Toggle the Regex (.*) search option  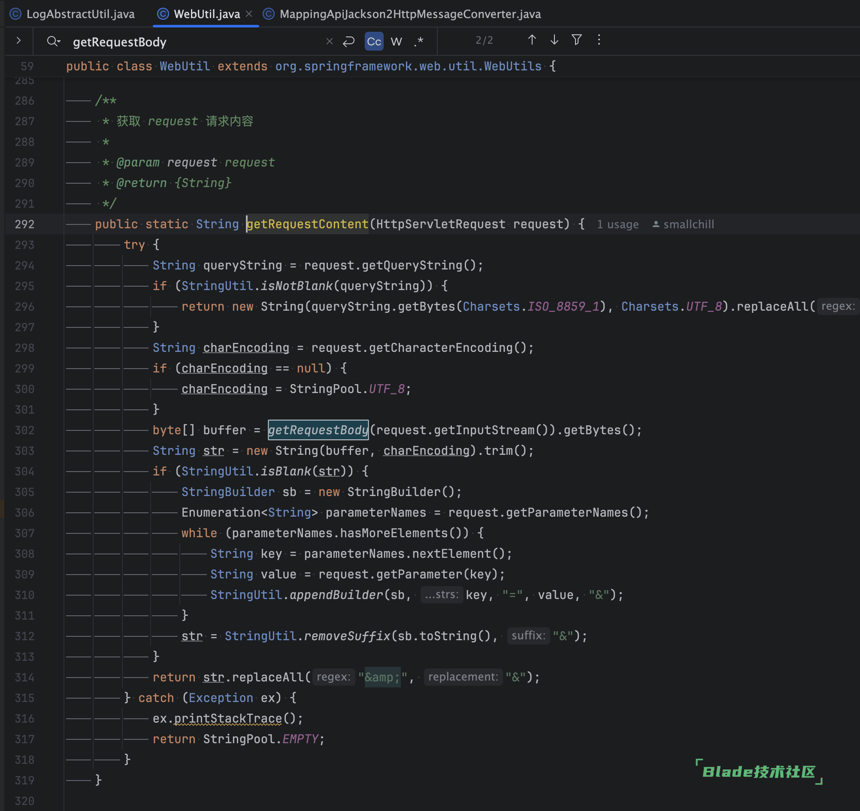[418, 42]
